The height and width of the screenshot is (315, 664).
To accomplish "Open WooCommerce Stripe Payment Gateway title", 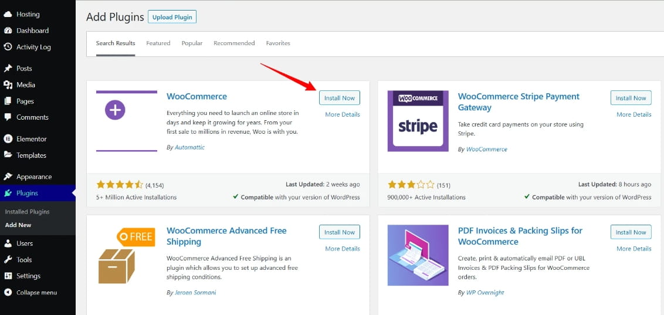I will tap(519, 102).
